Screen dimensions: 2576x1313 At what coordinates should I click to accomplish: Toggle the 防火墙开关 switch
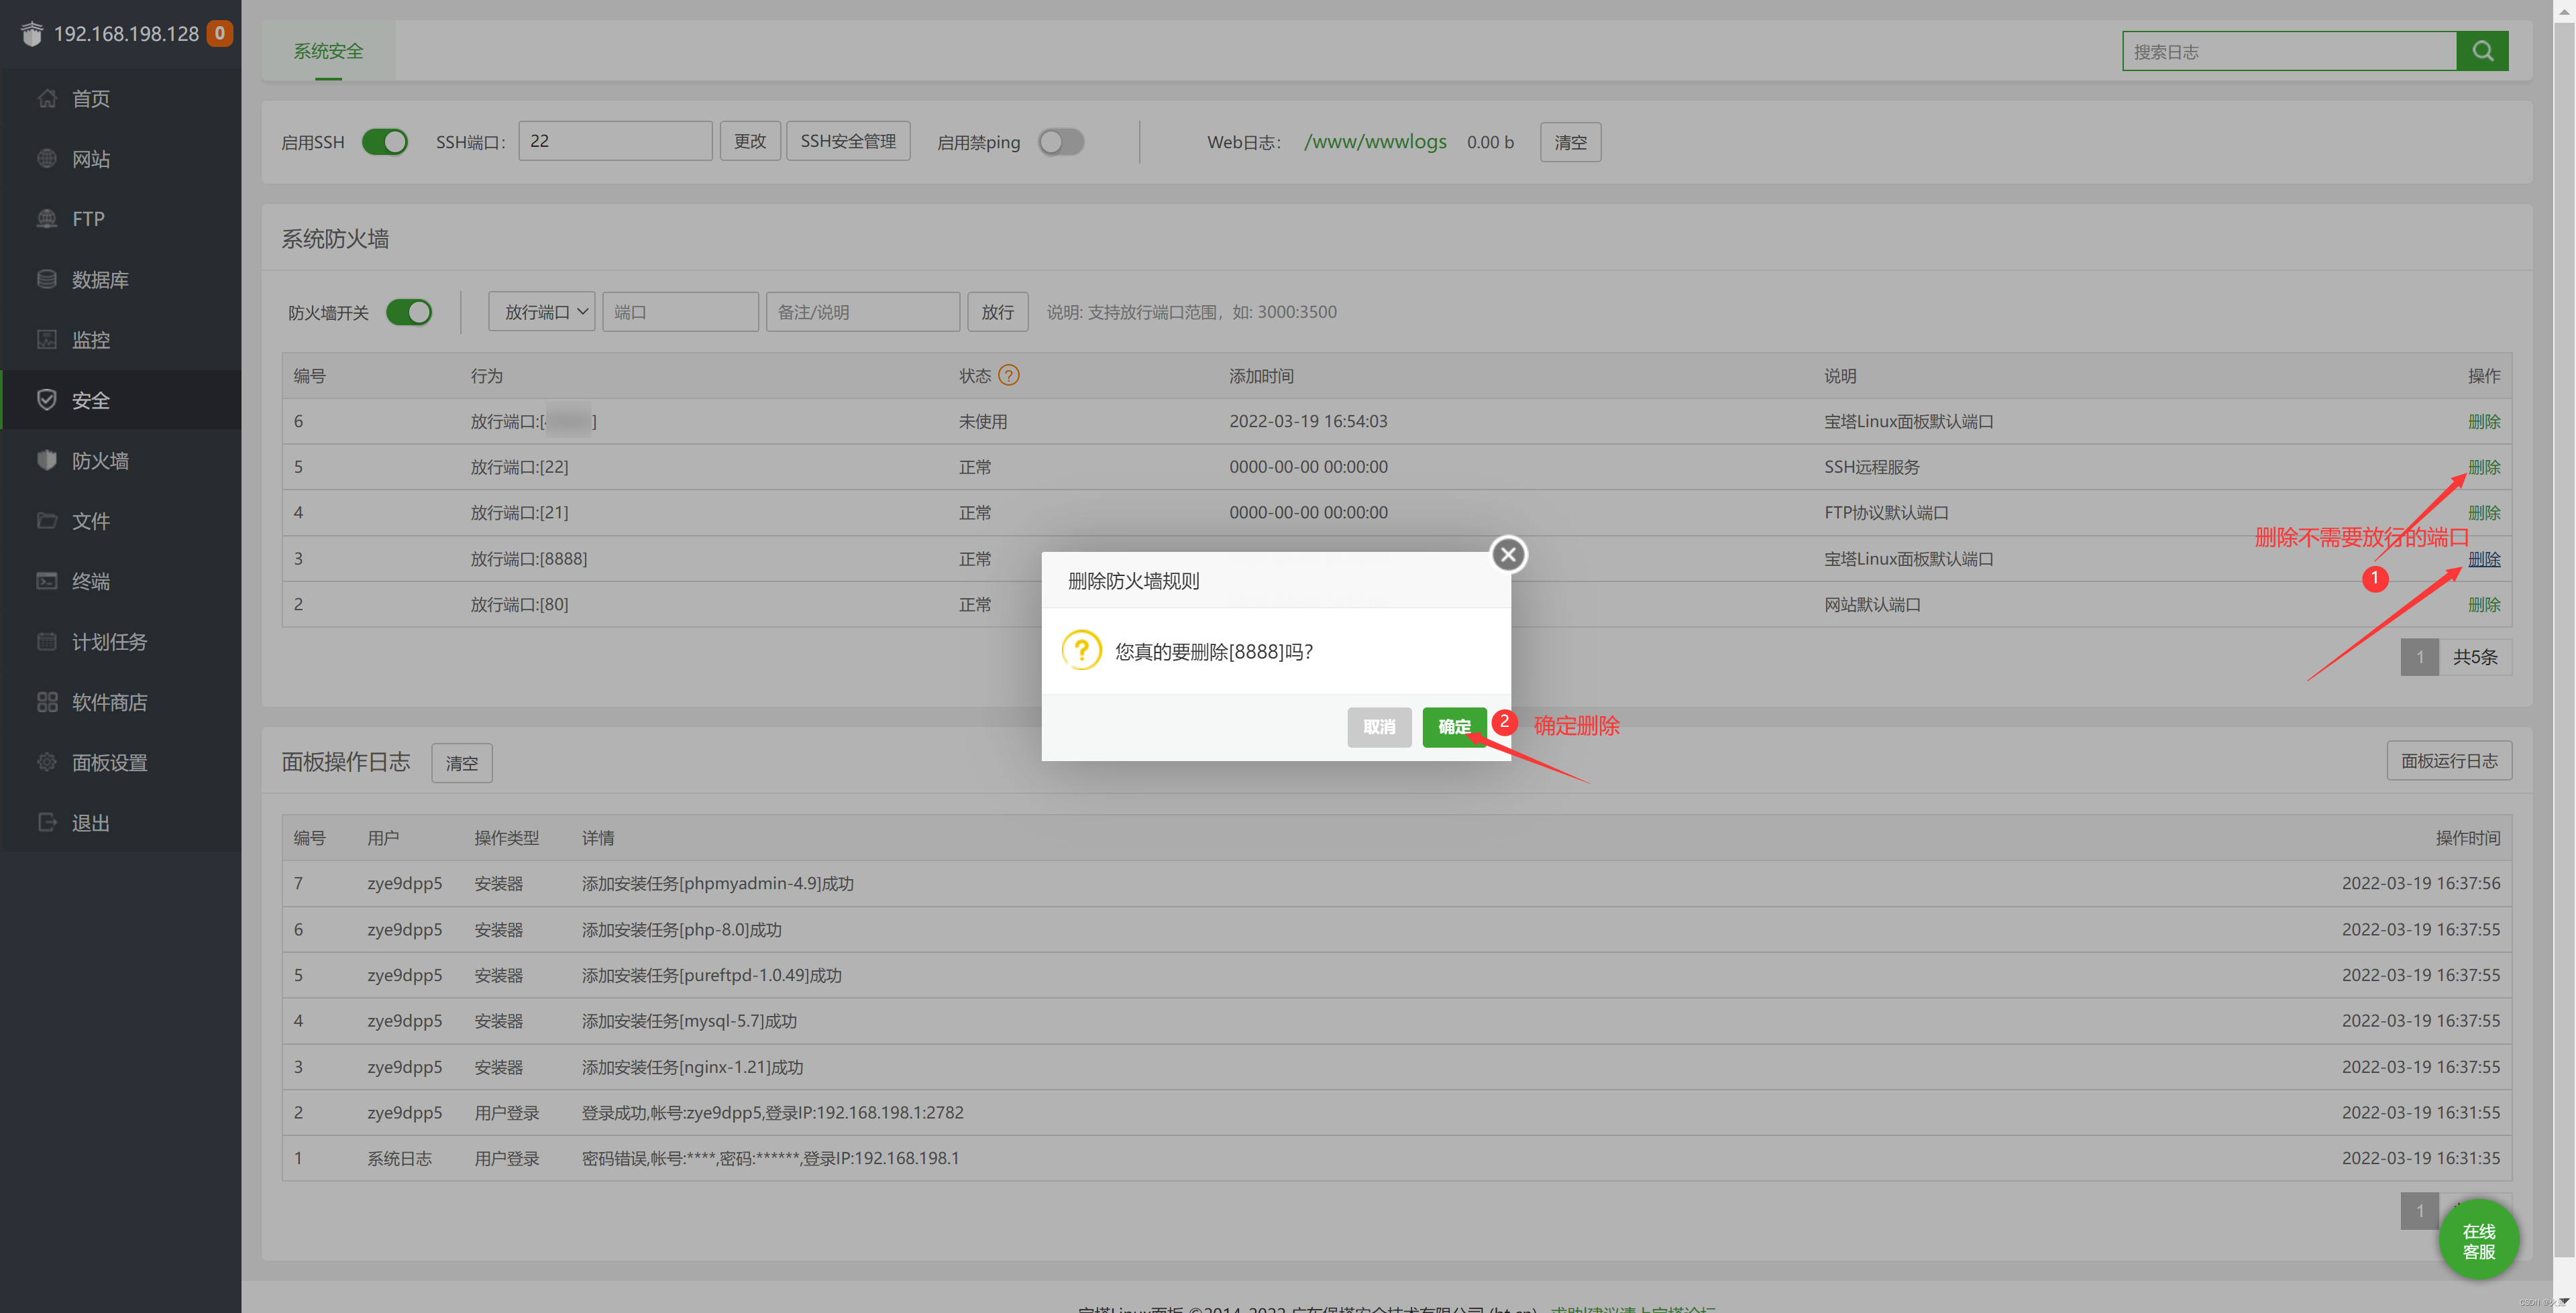pyautogui.click(x=409, y=312)
